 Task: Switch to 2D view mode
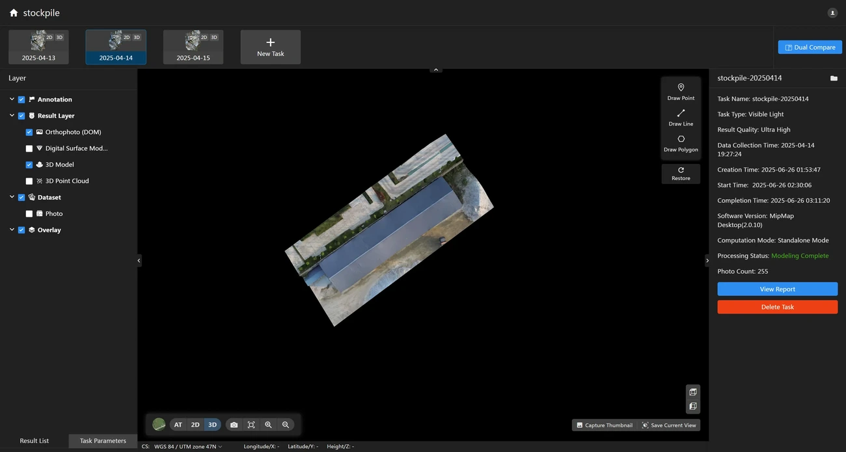(195, 425)
